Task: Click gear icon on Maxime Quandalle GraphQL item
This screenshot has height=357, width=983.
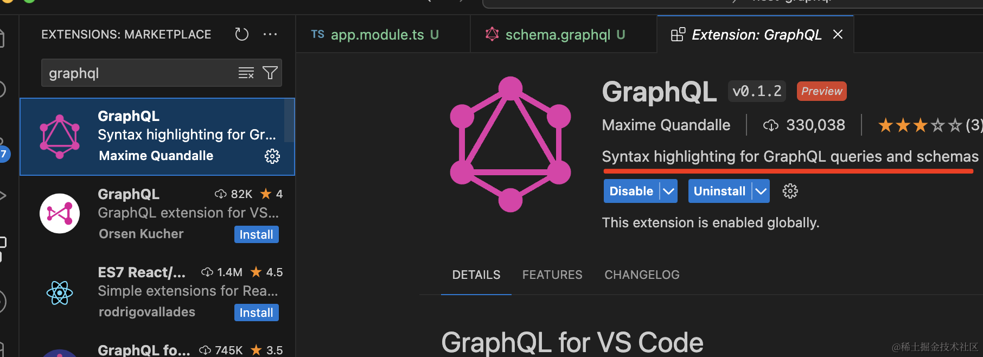Action: 272,156
